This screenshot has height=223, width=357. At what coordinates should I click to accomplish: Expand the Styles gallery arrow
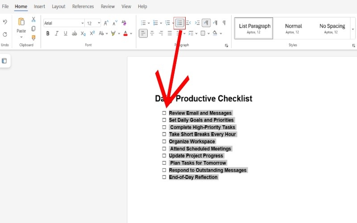353,29
